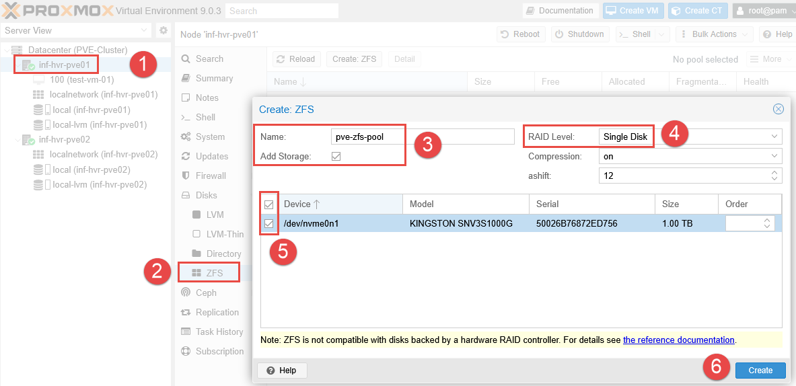Adjust the ashift spinner value

coord(773,176)
